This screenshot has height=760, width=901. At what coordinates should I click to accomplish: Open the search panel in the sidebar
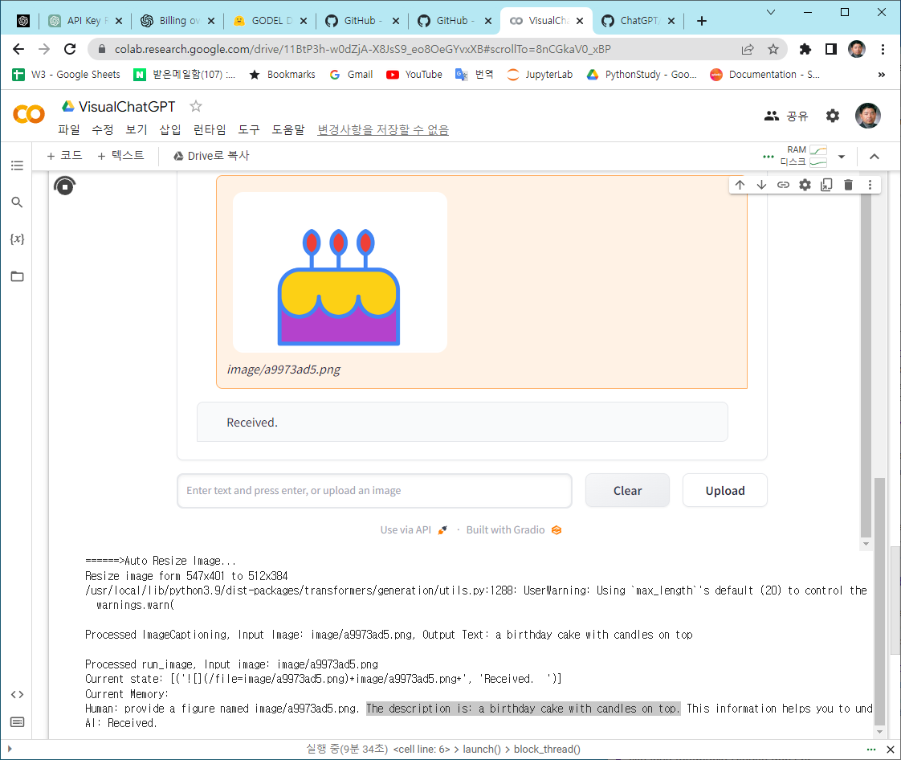pyautogui.click(x=17, y=202)
